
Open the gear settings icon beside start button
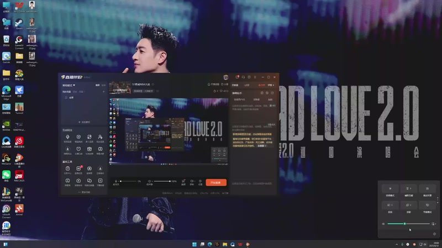(200, 182)
